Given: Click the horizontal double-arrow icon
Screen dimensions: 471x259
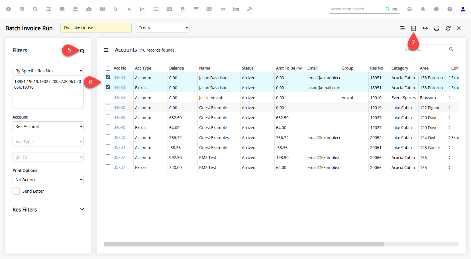Looking at the screenshot, I should click(425, 28).
